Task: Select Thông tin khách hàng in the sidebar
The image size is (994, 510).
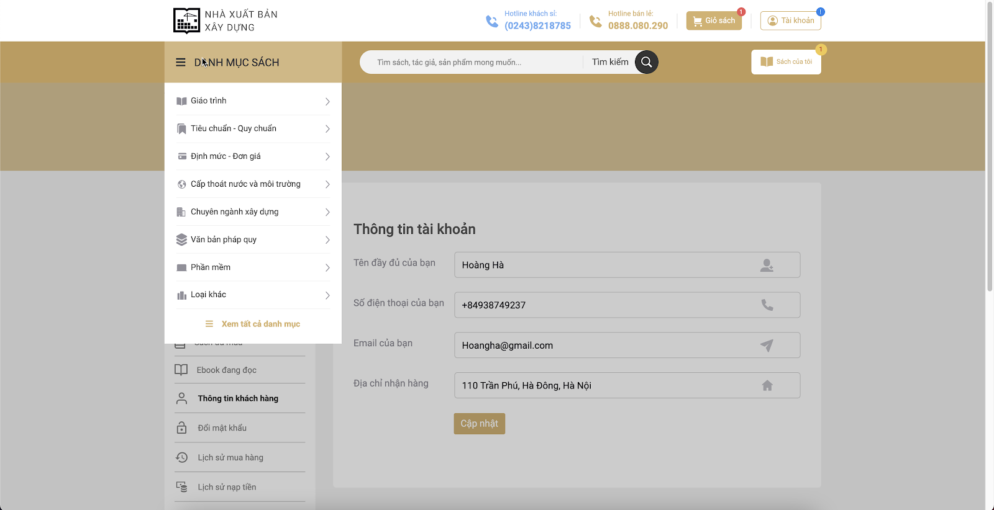Action: pyautogui.click(x=240, y=398)
